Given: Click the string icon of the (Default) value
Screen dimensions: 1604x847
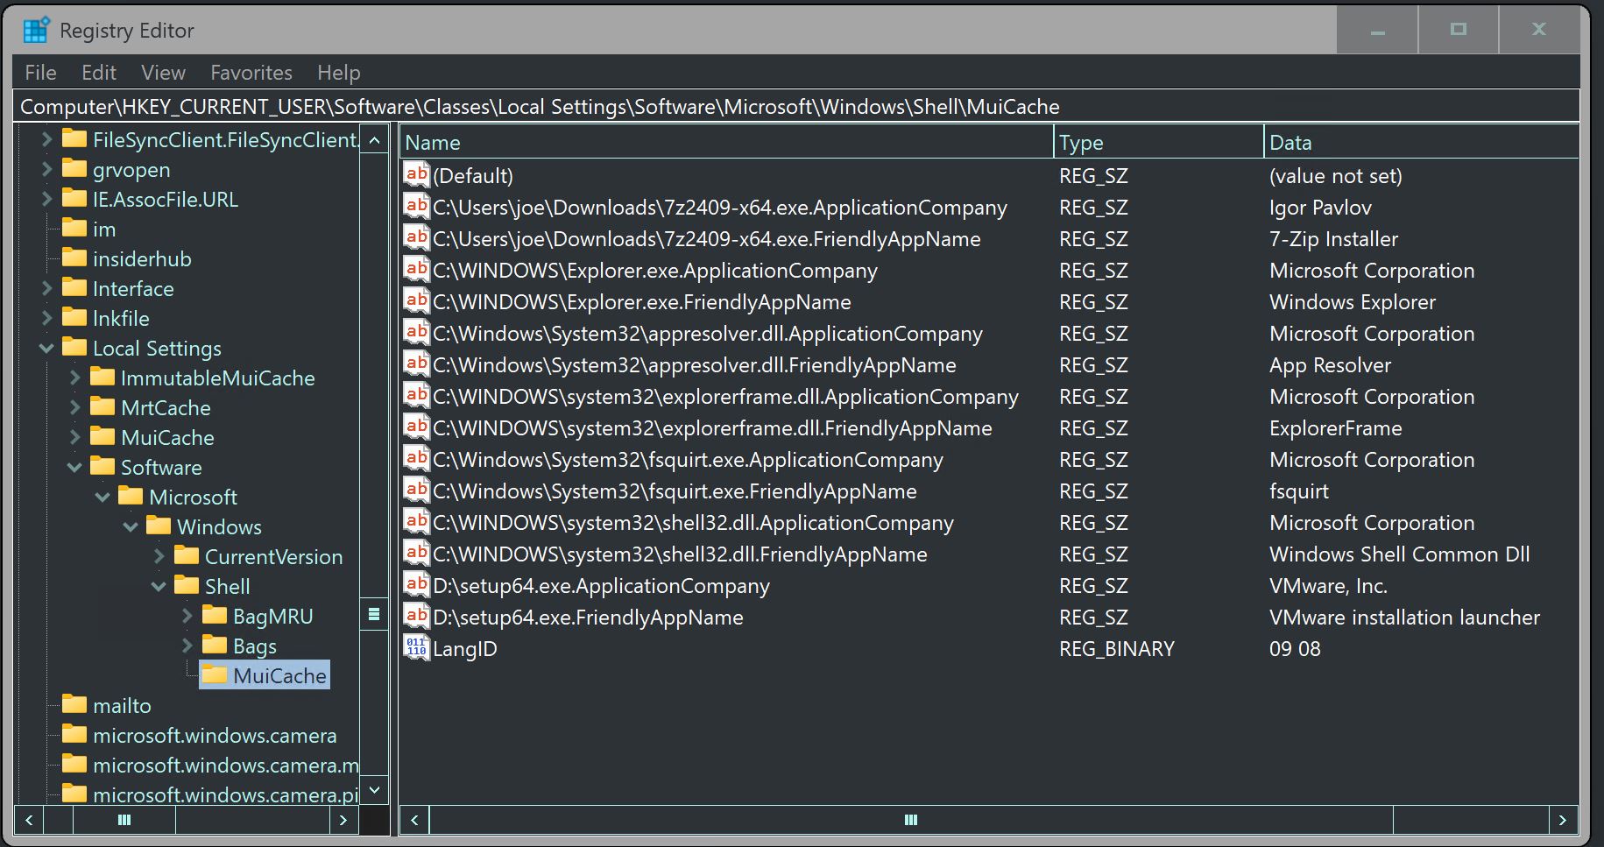Looking at the screenshot, I should [x=416, y=174].
